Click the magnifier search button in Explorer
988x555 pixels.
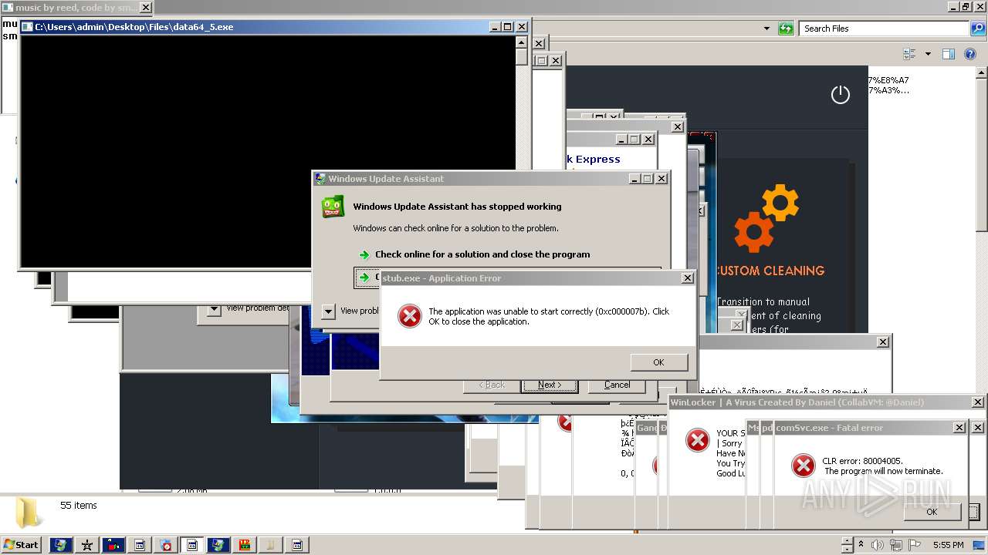(x=977, y=29)
